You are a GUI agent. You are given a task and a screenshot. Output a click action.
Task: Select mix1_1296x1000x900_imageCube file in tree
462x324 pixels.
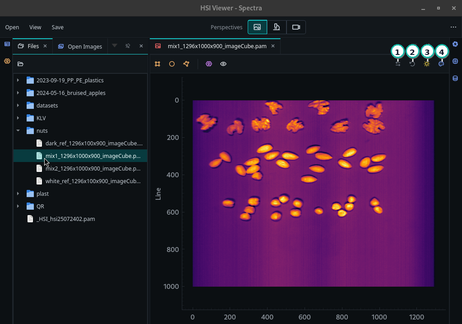click(x=93, y=156)
